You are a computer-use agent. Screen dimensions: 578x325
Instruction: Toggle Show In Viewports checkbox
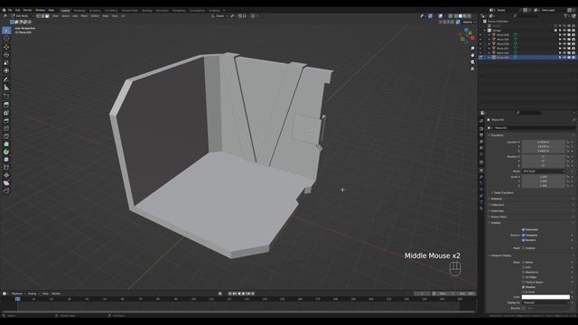click(x=523, y=235)
